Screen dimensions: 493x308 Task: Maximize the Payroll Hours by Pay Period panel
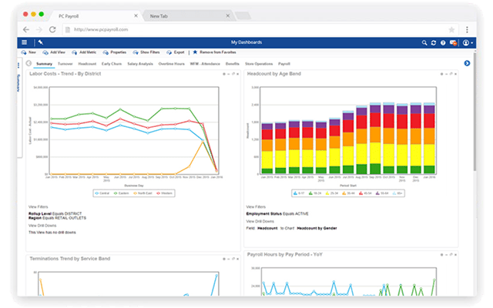point(451,255)
